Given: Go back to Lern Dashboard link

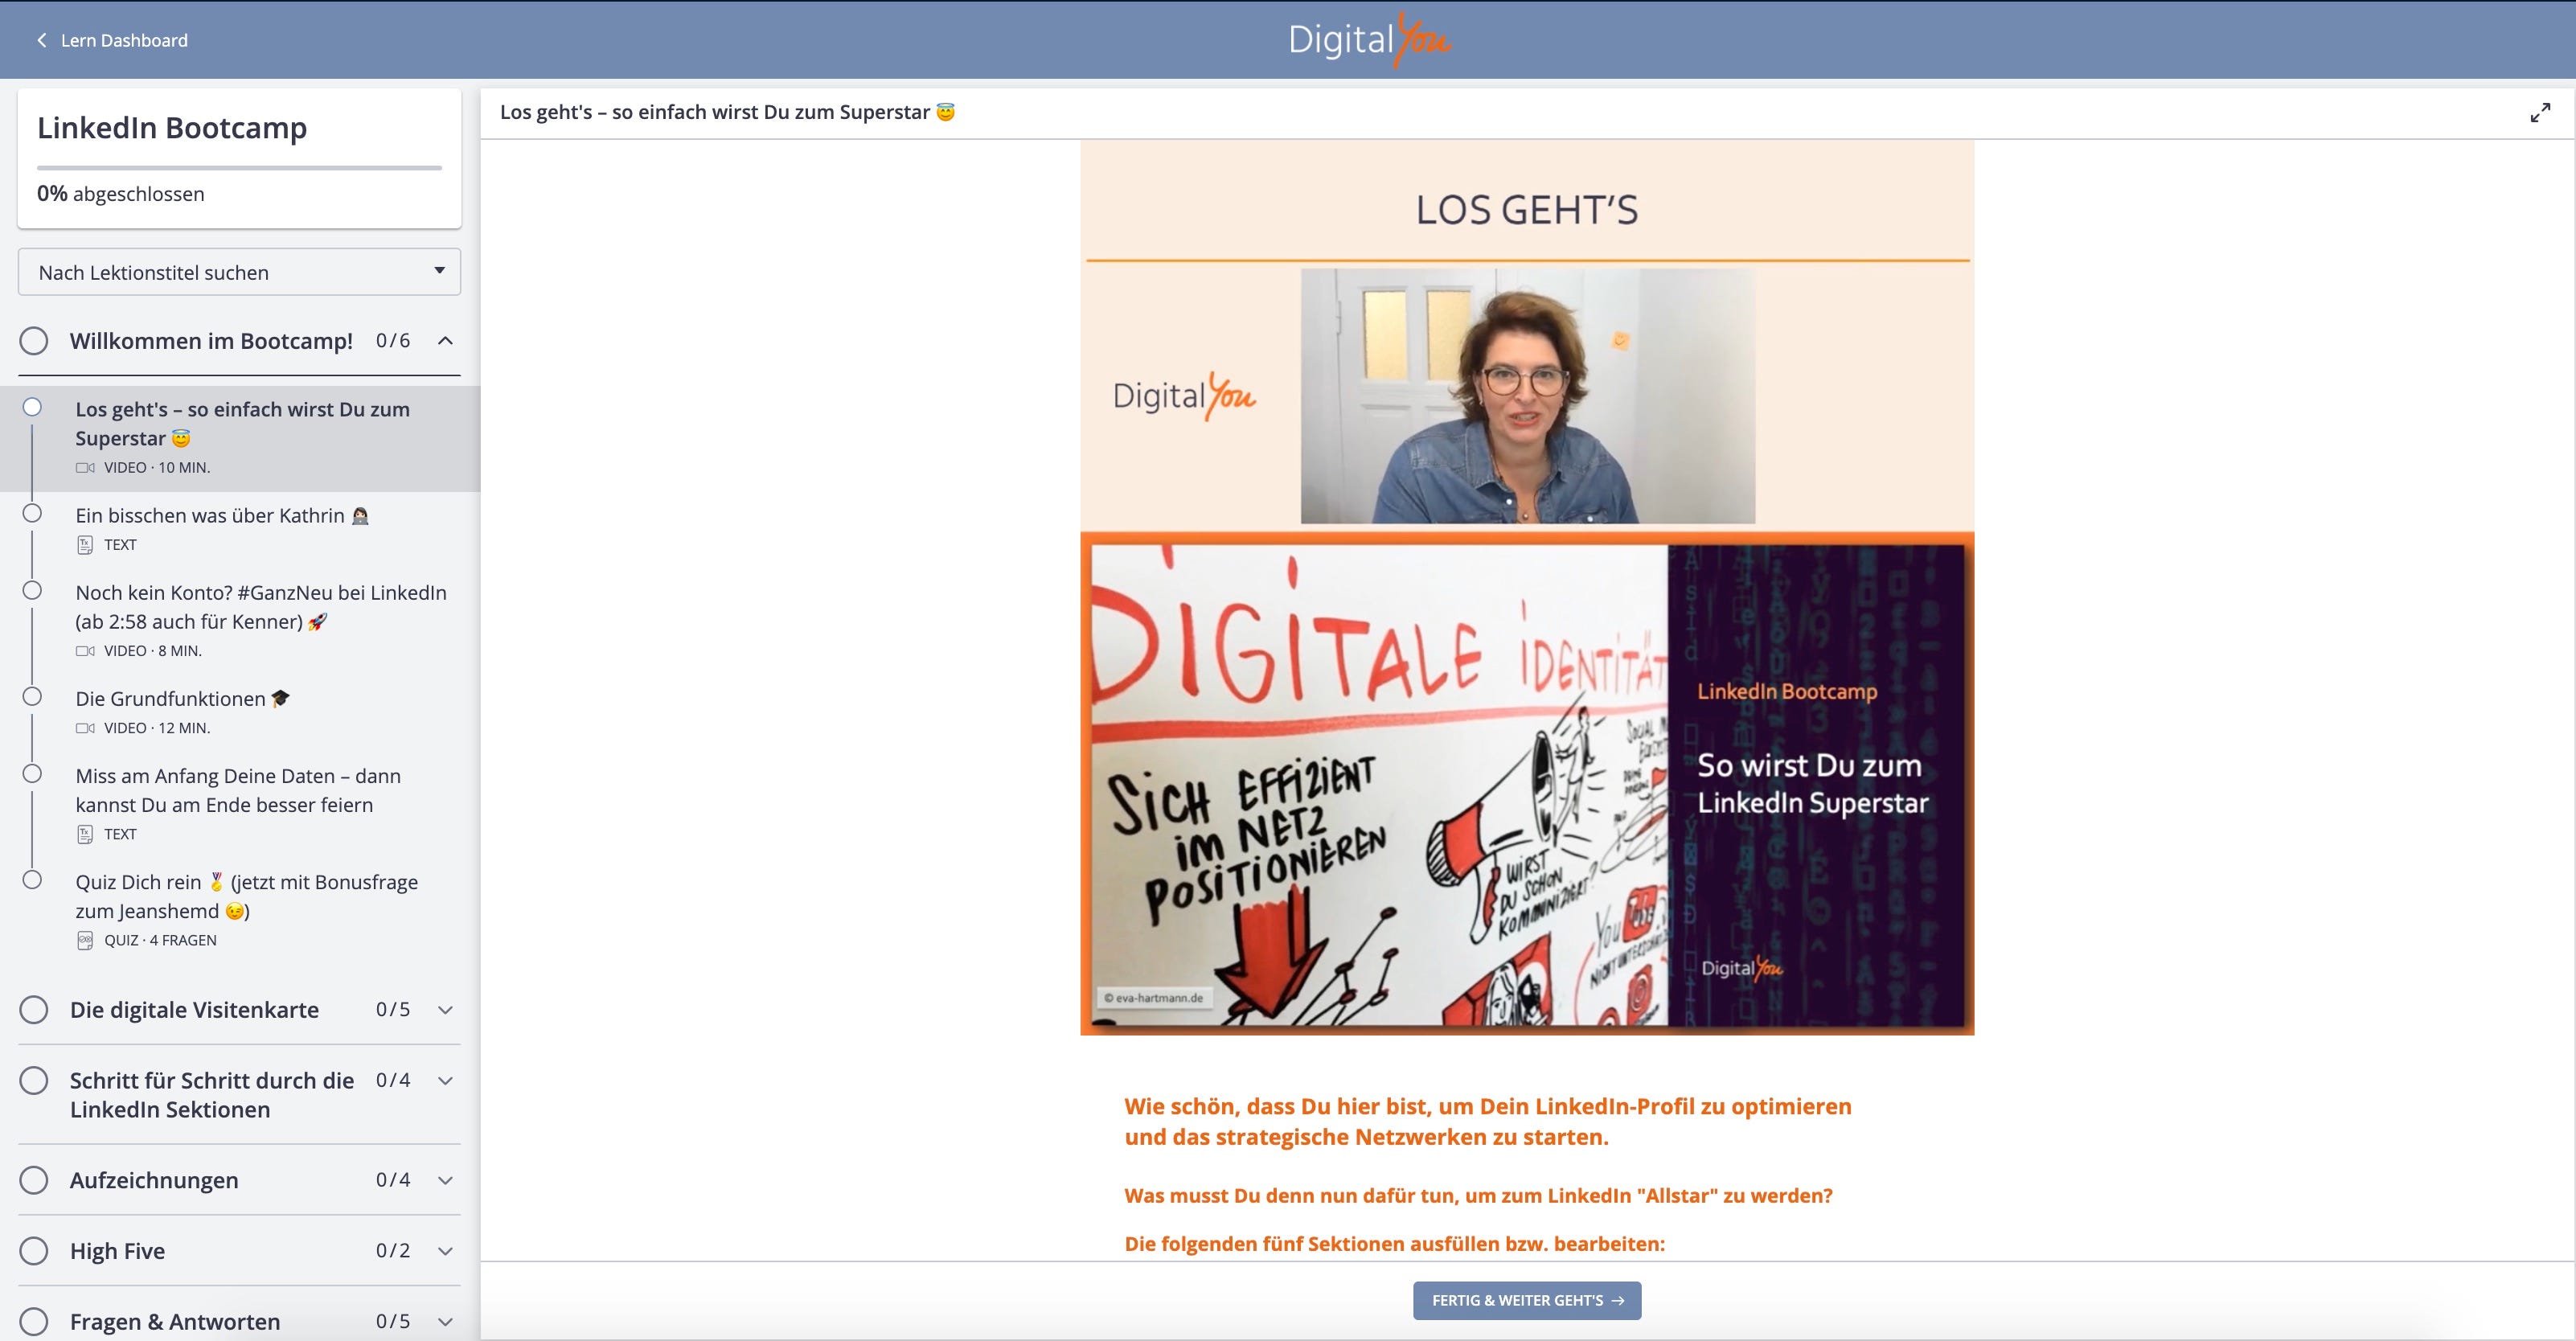Looking at the screenshot, I should tap(124, 40).
